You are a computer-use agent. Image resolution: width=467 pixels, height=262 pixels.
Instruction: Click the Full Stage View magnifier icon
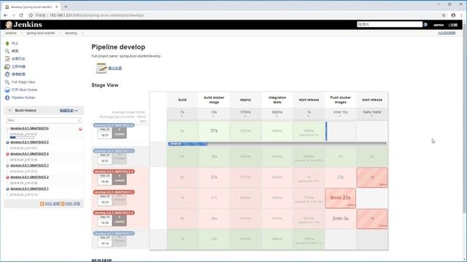pos(7,82)
